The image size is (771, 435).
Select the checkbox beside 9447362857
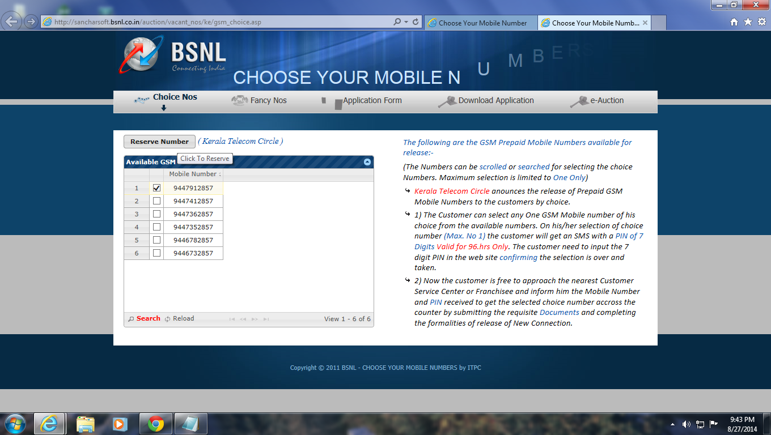point(156,214)
